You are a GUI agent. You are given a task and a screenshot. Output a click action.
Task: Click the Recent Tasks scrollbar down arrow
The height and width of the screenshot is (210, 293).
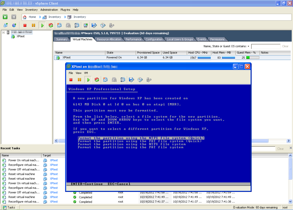click(290, 202)
